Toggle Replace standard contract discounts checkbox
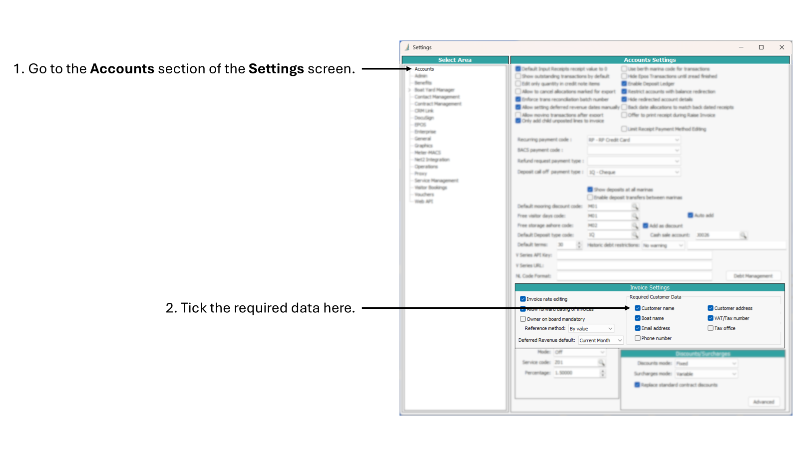The height and width of the screenshot is (449, 799). pyautogui.click(x=637, y=385)
